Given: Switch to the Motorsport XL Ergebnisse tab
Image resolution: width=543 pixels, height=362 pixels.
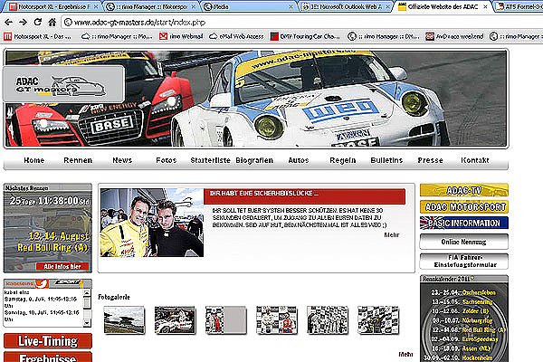Looking at the screenshot, I should point(53,6).
